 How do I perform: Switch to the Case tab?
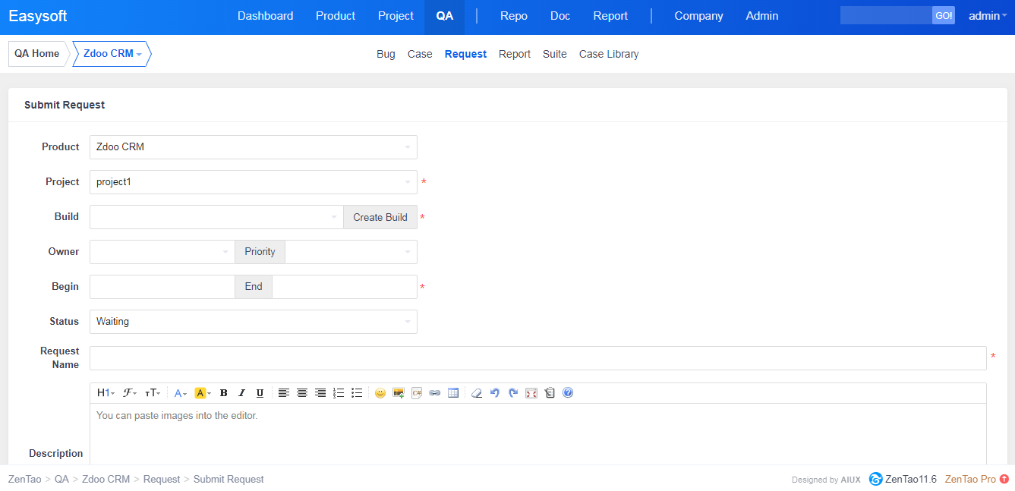tap(420, 54)
